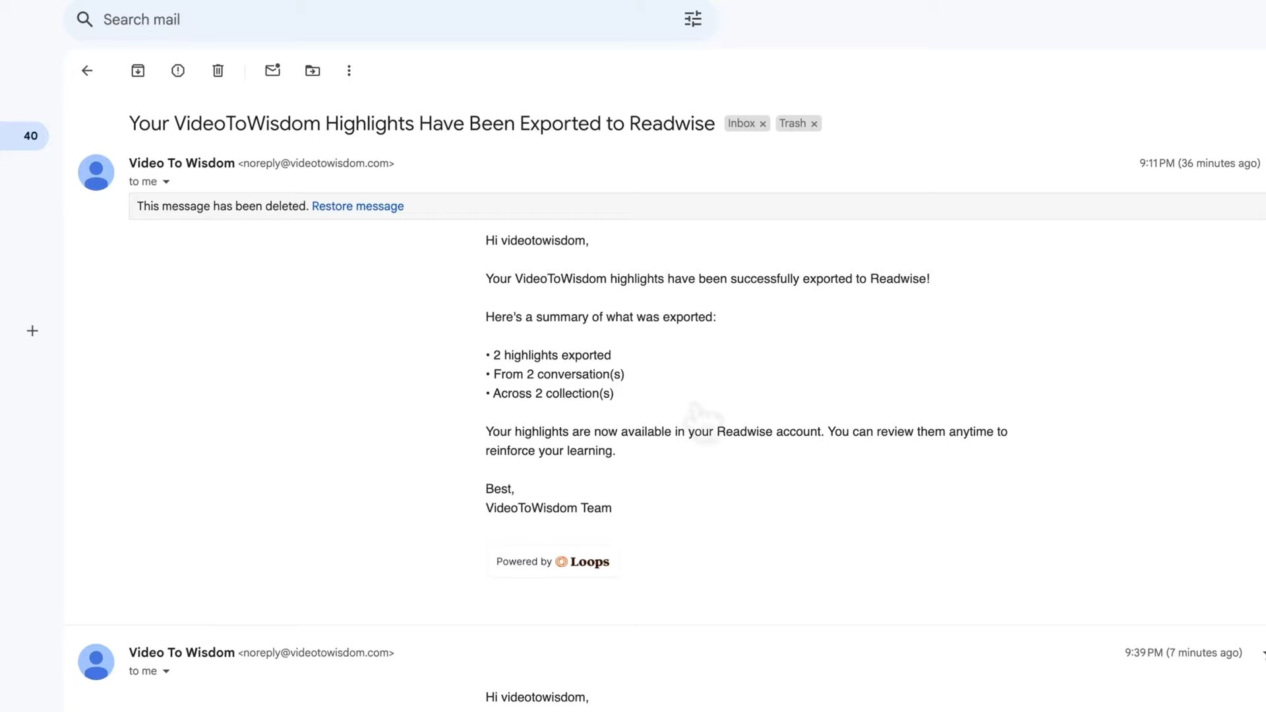Click the archive icon
The height and width of the screenshot is (712, 1266).
[137, 71]
